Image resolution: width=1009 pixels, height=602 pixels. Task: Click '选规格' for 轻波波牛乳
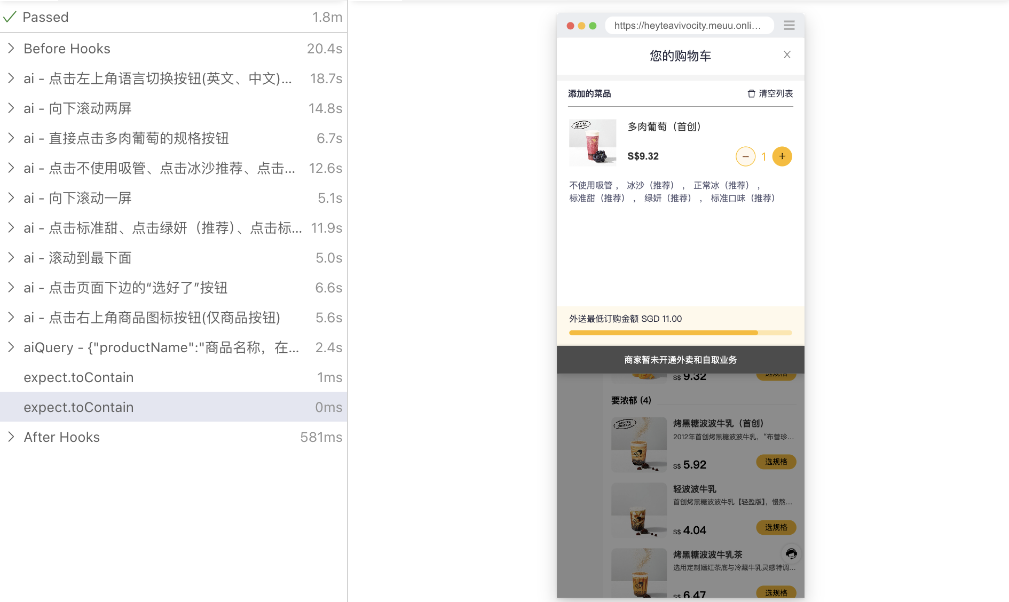coord(776,527)
